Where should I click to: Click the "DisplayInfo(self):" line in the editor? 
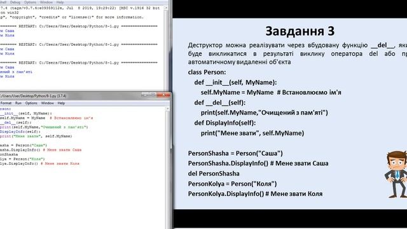(x=20, y=132)
